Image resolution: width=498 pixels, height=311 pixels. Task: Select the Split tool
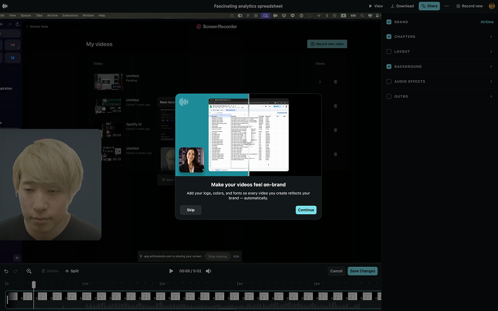click(x=72, y=271)
